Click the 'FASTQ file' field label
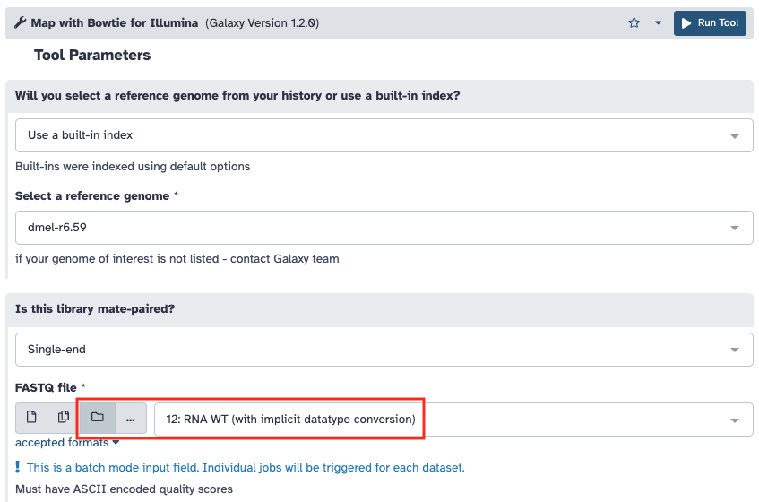 (x=46, y=387)
